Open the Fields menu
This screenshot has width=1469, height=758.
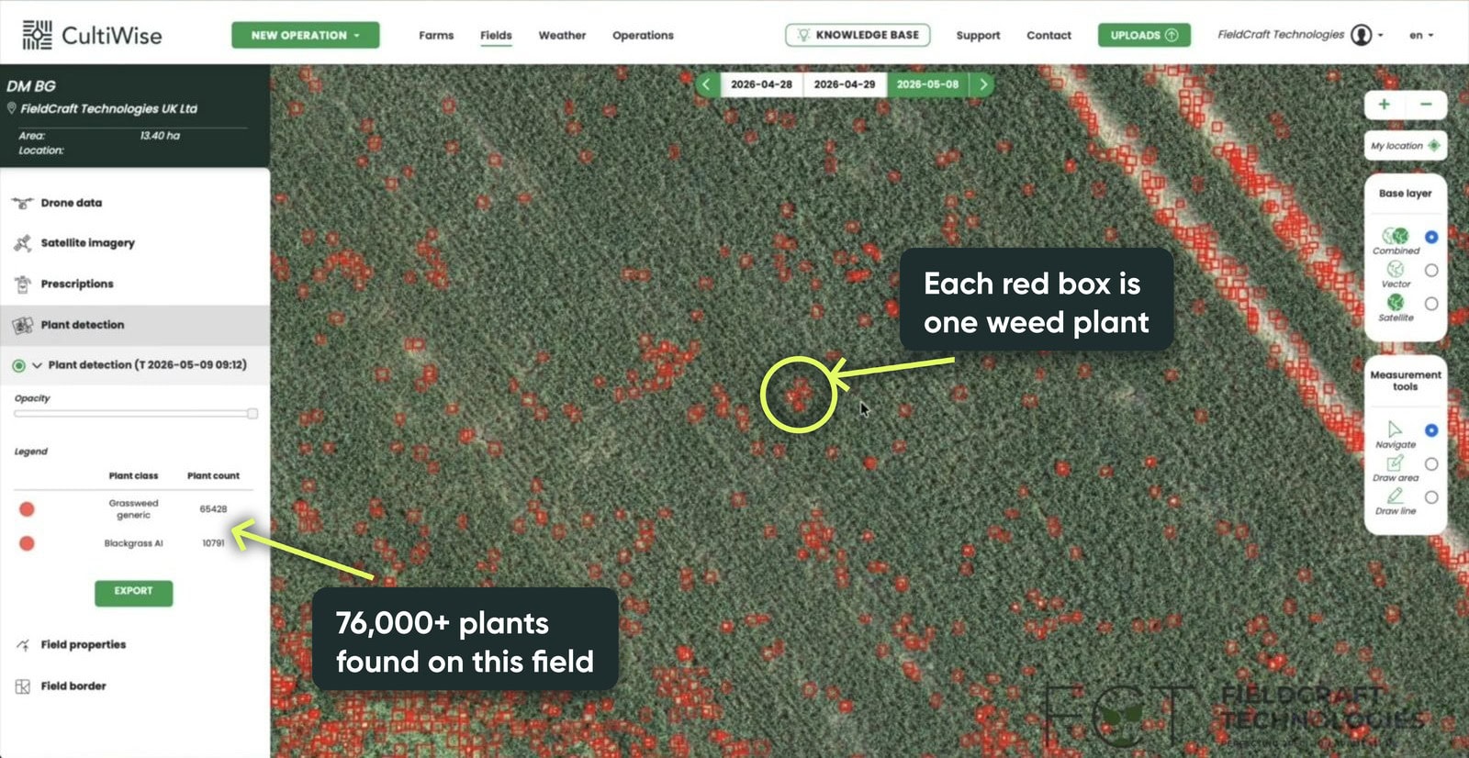496,35
